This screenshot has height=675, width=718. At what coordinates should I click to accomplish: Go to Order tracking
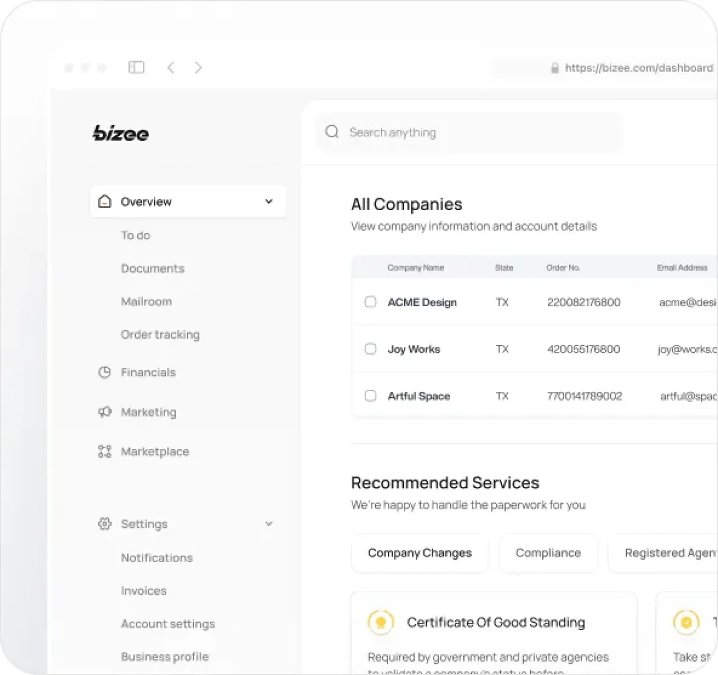pyautogui.click(x=160, y=334)
